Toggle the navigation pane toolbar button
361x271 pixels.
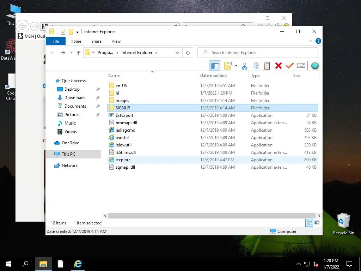coord(215,66)
